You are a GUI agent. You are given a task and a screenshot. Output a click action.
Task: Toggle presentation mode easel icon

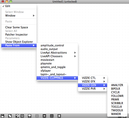pos(30,116)
